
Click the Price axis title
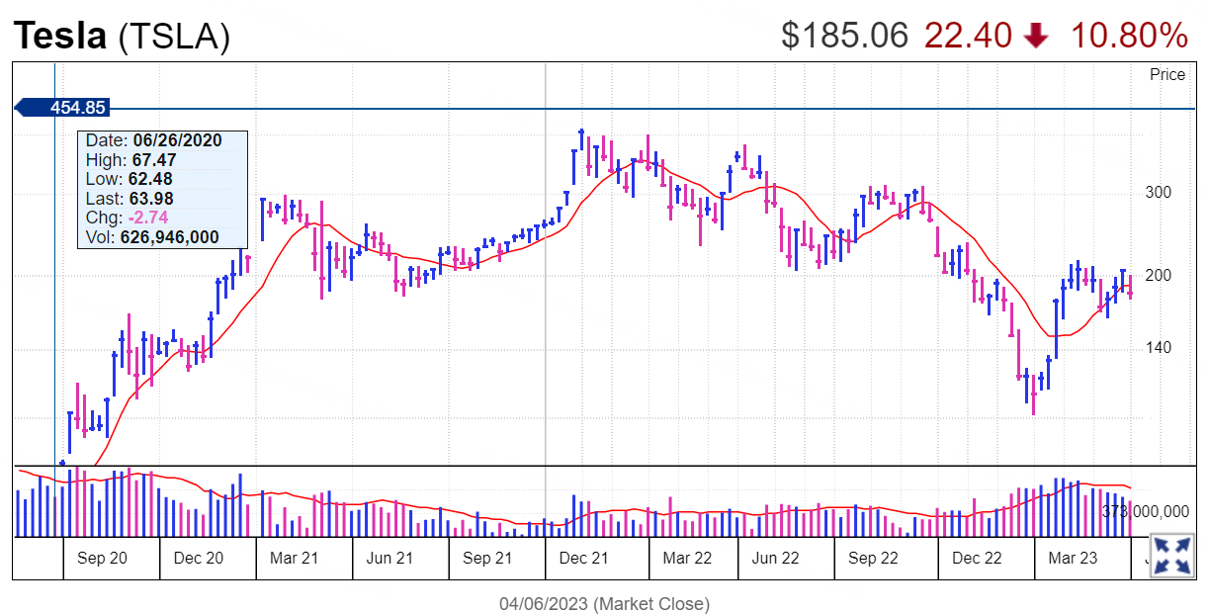tap(1166, 75)
